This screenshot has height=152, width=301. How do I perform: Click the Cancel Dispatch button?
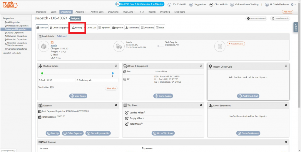click(280, 19)
